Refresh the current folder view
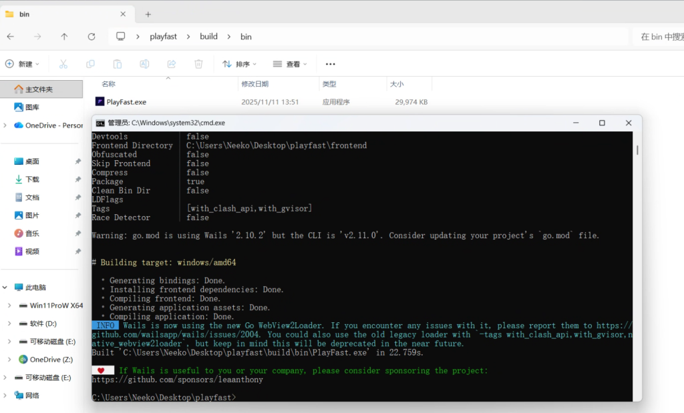The image size is (684, 413). click(x=92, y=37)
